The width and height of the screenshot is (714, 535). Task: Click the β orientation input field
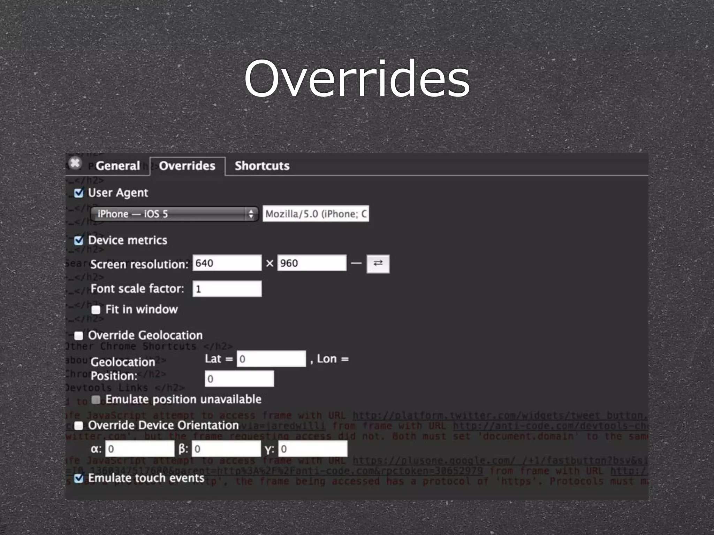point(226,449)
